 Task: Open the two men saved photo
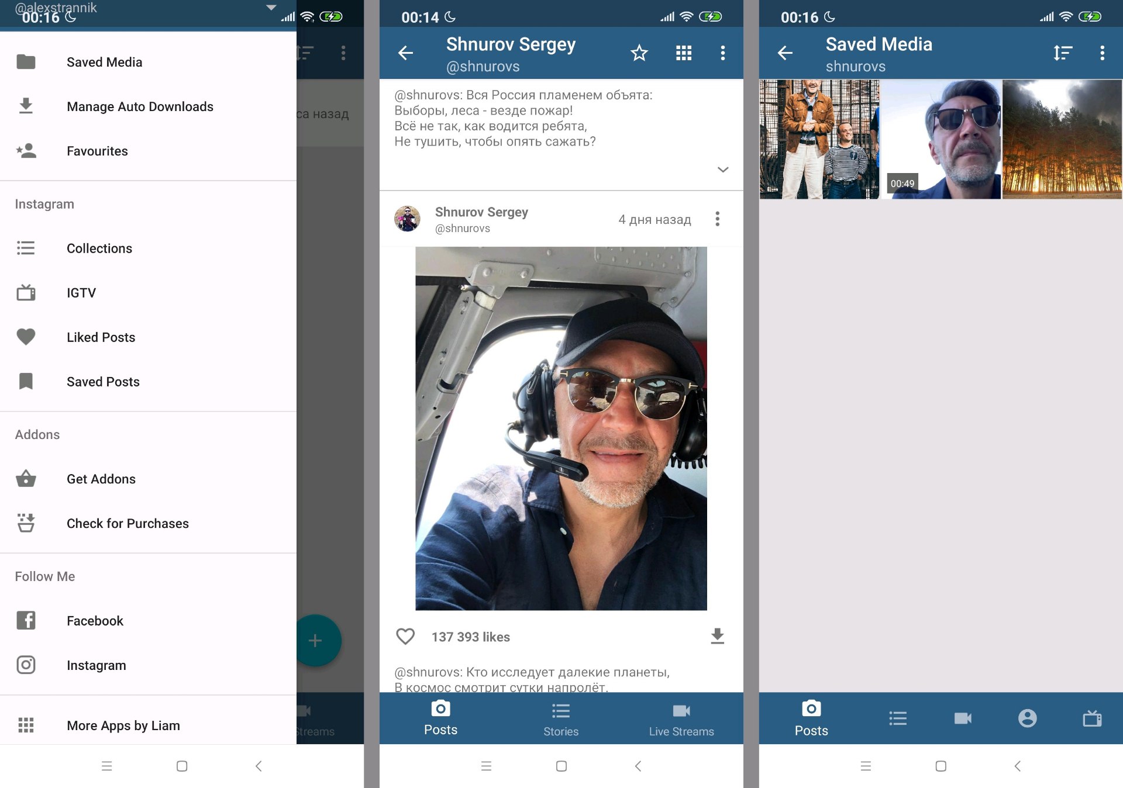pyautogui.click(x=819, y=139)
